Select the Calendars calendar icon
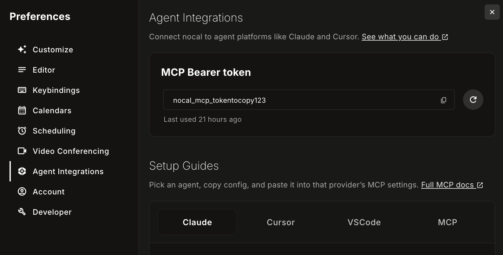This screenshot has height=255, width=503. pos(22,110)
